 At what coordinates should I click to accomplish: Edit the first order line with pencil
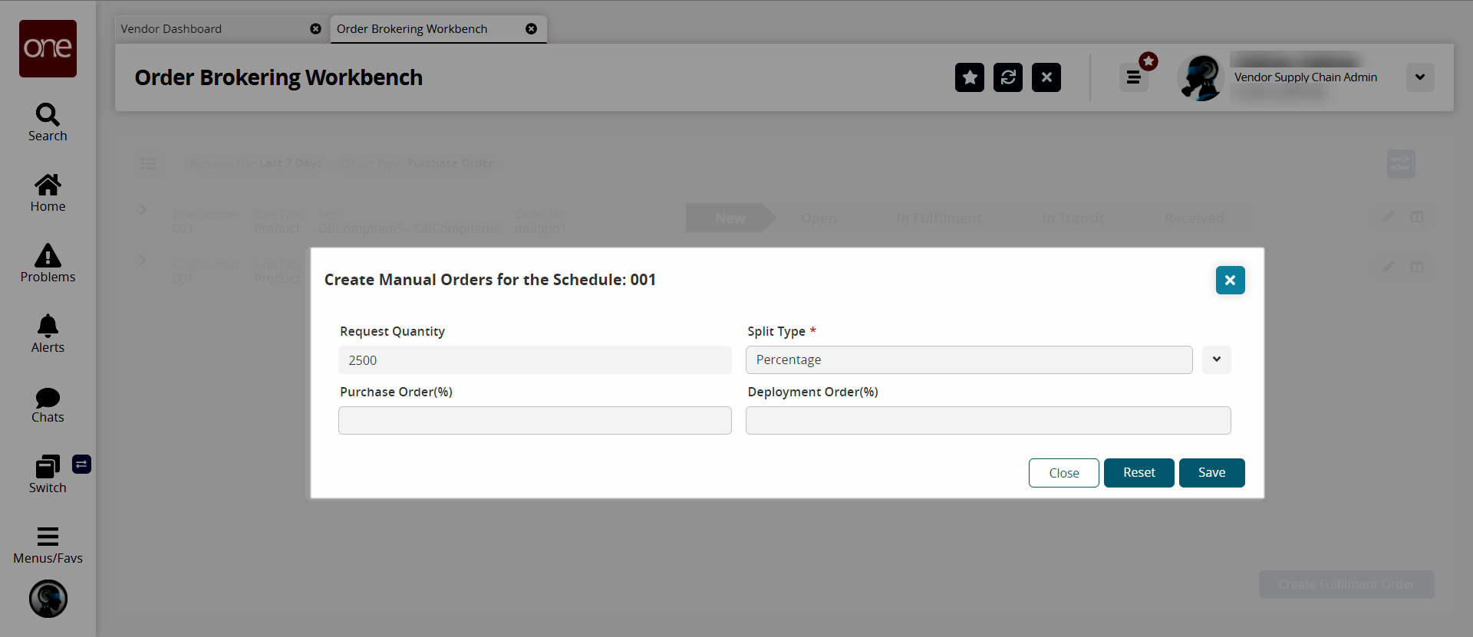pyautogui.click(x=1389, y=217)
